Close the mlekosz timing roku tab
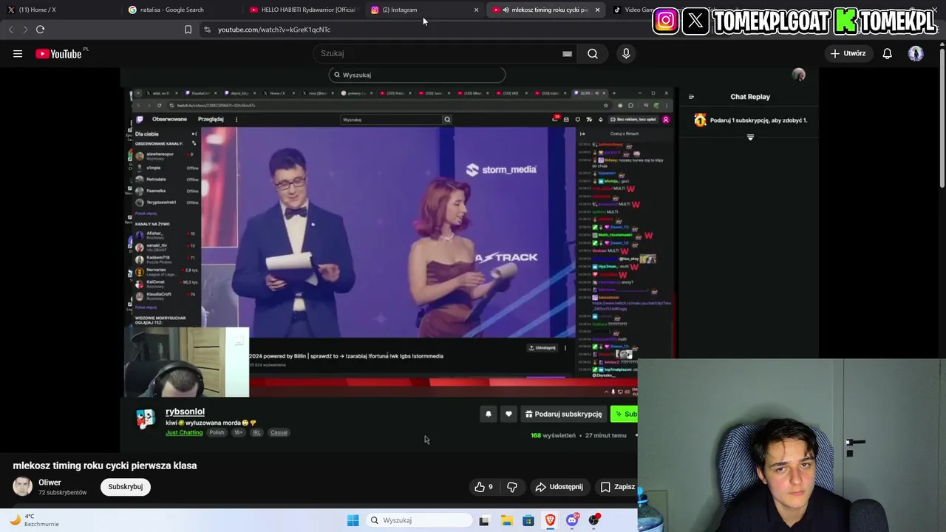Screen dimensions: 946x532 click(x=597, y=10)
